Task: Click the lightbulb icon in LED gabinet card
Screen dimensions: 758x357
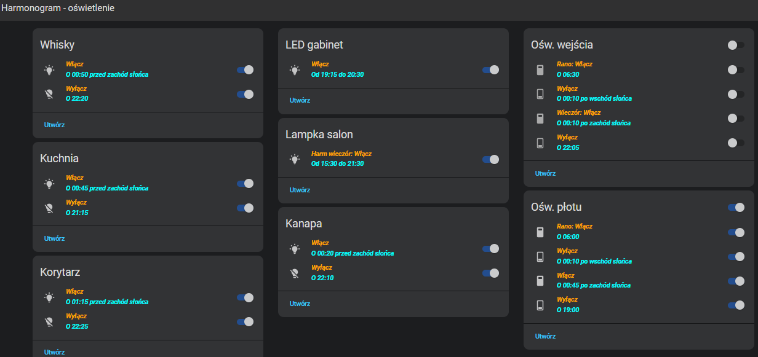Action: click(x=295, y=70)
